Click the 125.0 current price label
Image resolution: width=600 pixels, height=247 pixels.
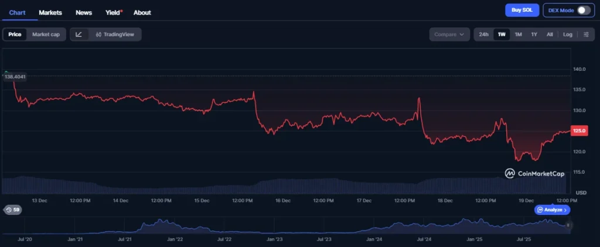tap(579, 131)
